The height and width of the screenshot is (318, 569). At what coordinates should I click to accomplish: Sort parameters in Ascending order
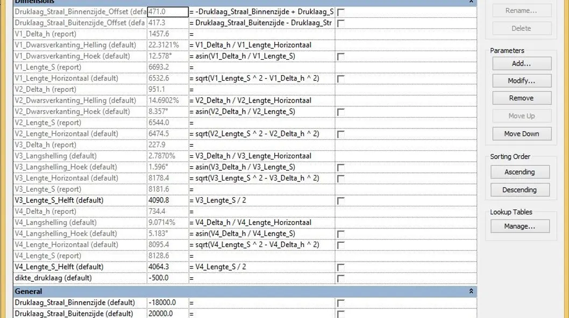520,172
